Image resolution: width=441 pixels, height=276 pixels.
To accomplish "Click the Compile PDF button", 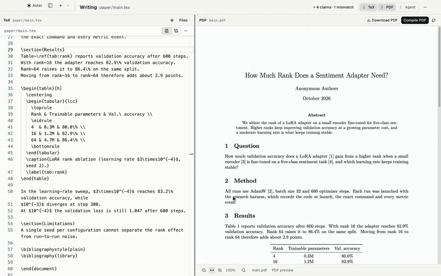I will [x=415, y=20].
